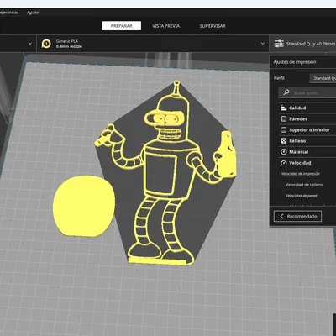Focus the settings search field

pos(307,92)
